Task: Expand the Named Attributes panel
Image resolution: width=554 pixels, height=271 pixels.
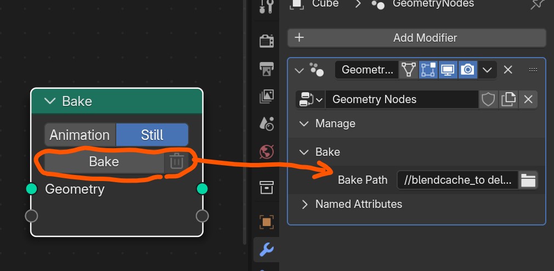Action: [x=304, y=204]
